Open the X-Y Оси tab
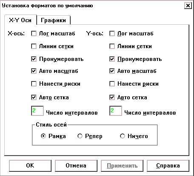 point(20,20)
